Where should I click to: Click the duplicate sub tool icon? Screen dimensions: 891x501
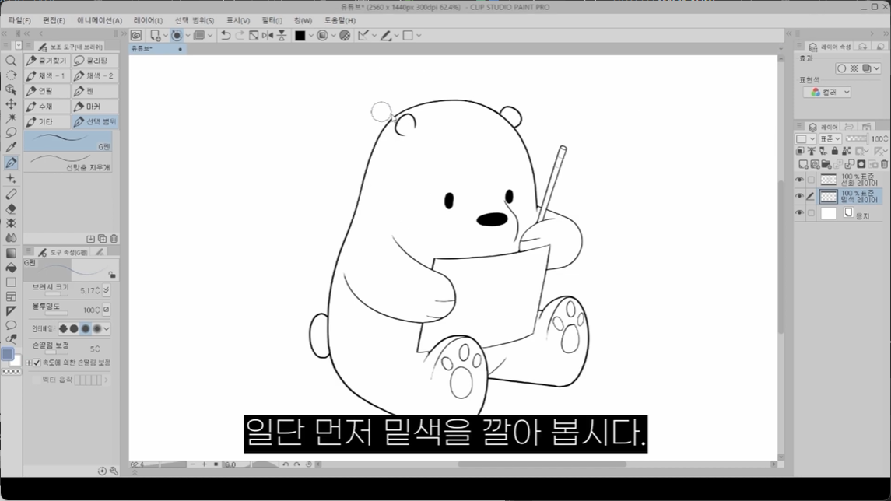[x=102, y=239]
